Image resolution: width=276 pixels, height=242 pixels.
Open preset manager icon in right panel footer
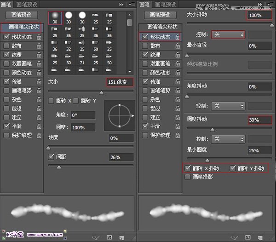point(248,237)
